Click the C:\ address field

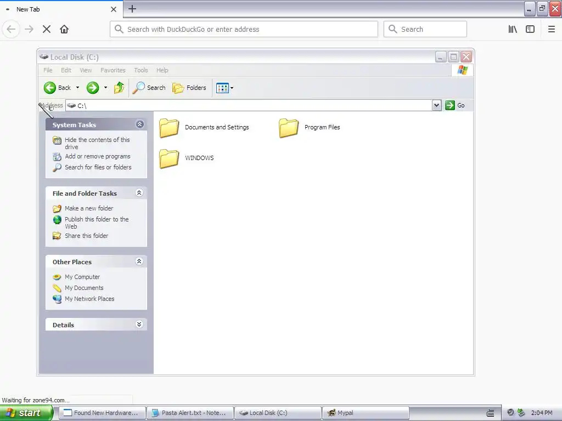pos(249,106)
